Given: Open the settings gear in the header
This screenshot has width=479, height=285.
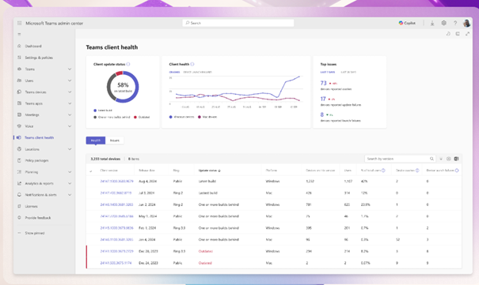Looking at the screenshot, I should [444, 23].
